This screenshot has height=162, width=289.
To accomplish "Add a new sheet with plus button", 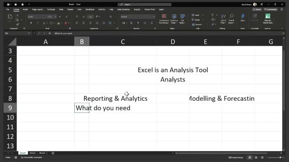I will point(53,153).
